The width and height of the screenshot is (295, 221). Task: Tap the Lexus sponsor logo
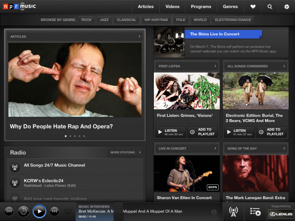click(x=281, y=214)
